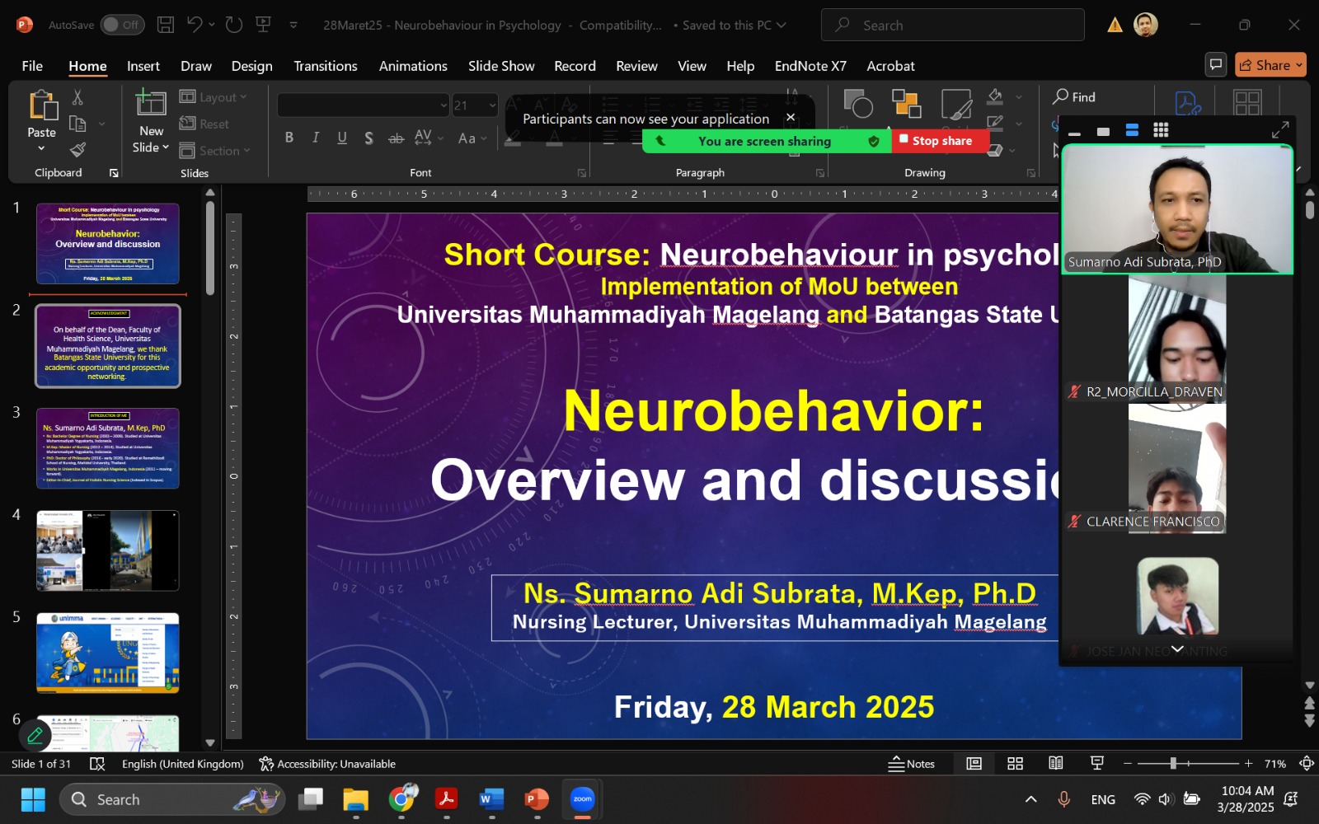Open the Change Case Aa dropdown
Image resolution: width=1319 pixels, height=824 pixels.
[472, 138]
